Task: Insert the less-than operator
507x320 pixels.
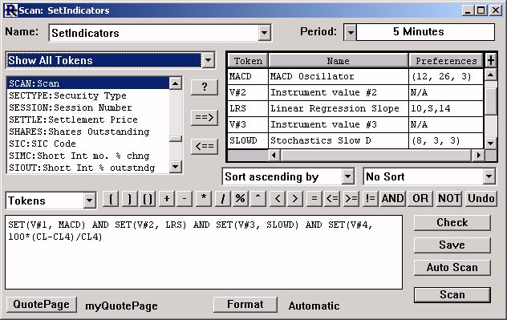Action: [277, 199]
